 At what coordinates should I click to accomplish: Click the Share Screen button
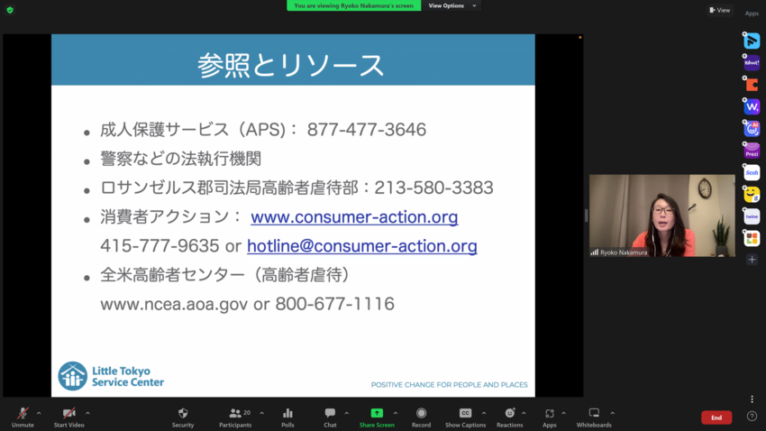377,417
